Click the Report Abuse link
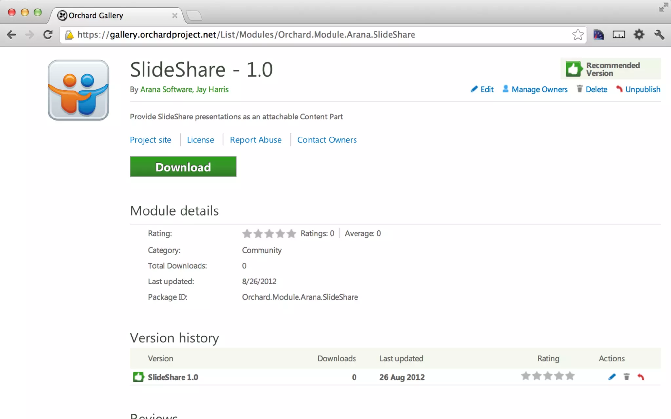This screenshot has height=419, width=671. [256, 140]
